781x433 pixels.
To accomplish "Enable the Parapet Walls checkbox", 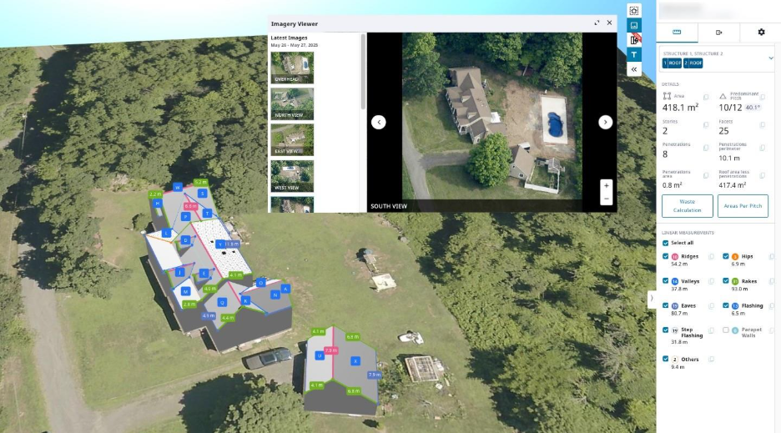I will coord(726,330).
